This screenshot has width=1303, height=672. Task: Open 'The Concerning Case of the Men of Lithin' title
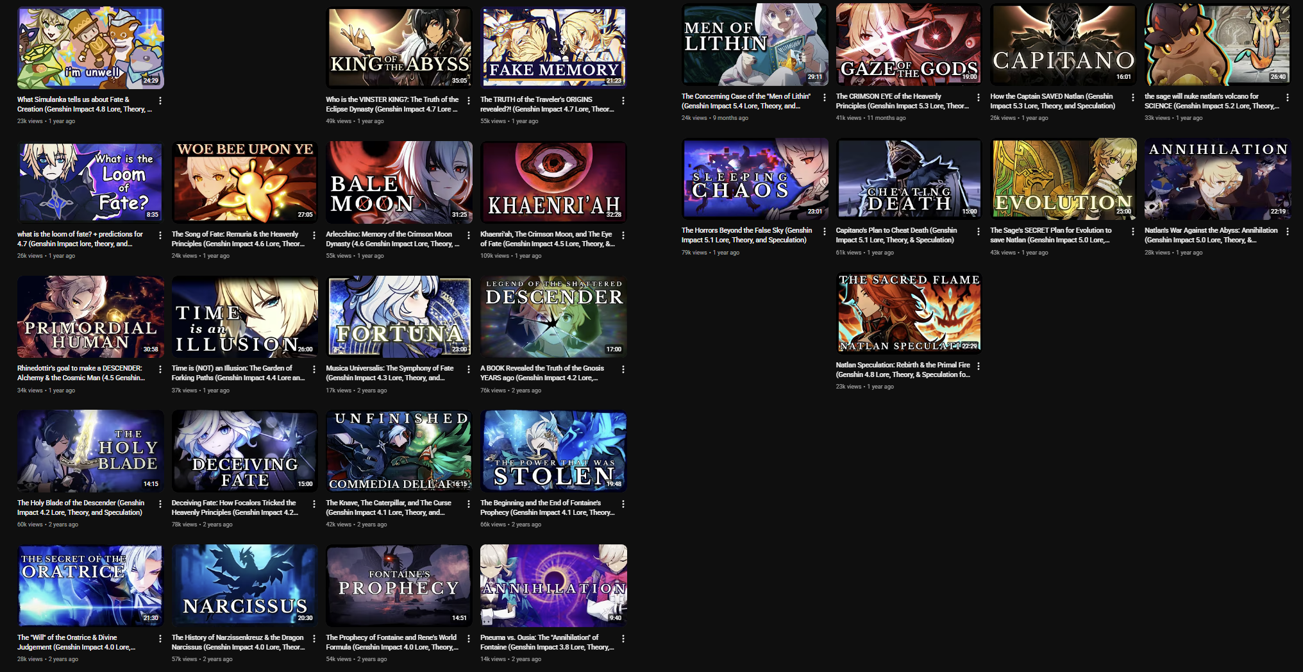tap(746, 101)
